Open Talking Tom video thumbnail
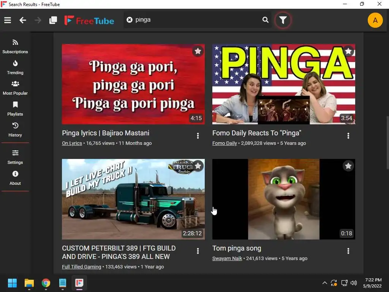389x292 pixels. pos(283,199)
